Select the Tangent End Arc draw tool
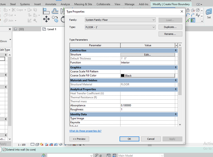213x157 pixels. point(193,15)
